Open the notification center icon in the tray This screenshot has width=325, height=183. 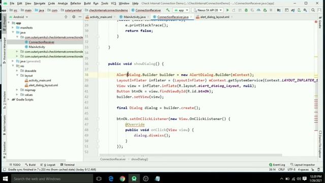(305, 178)
